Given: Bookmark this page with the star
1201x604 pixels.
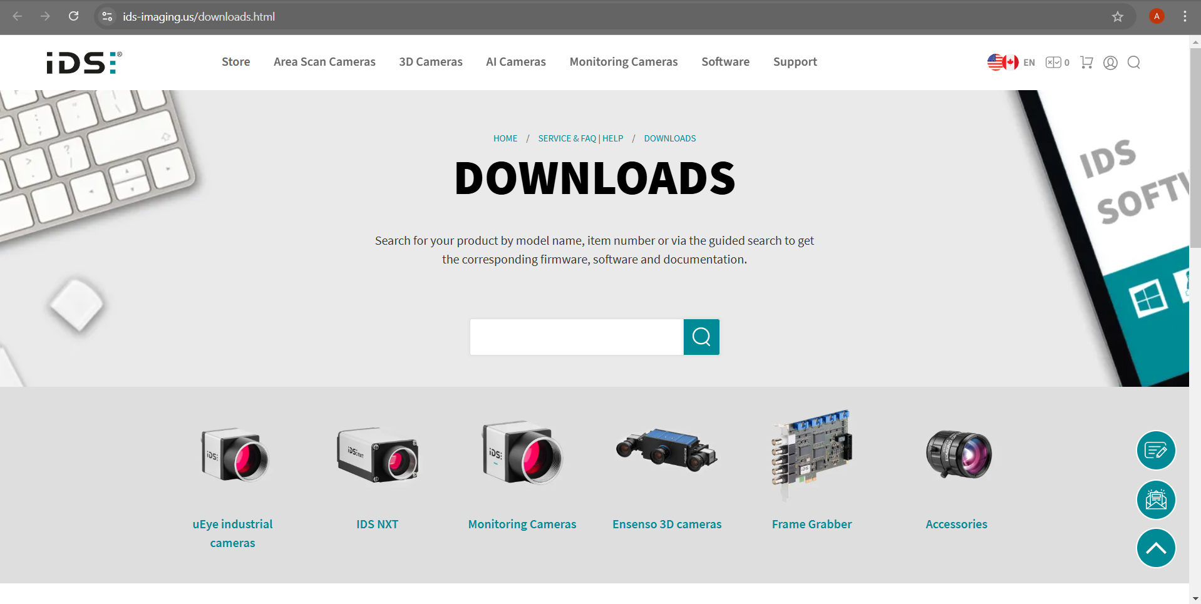Looking at the screenshot, I should [x=1118, y=17].
